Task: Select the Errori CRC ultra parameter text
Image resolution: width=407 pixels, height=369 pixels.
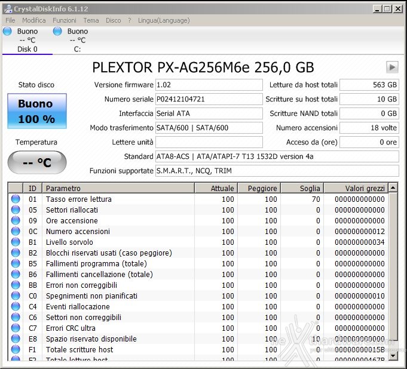Action: click(x=71, y=328)
